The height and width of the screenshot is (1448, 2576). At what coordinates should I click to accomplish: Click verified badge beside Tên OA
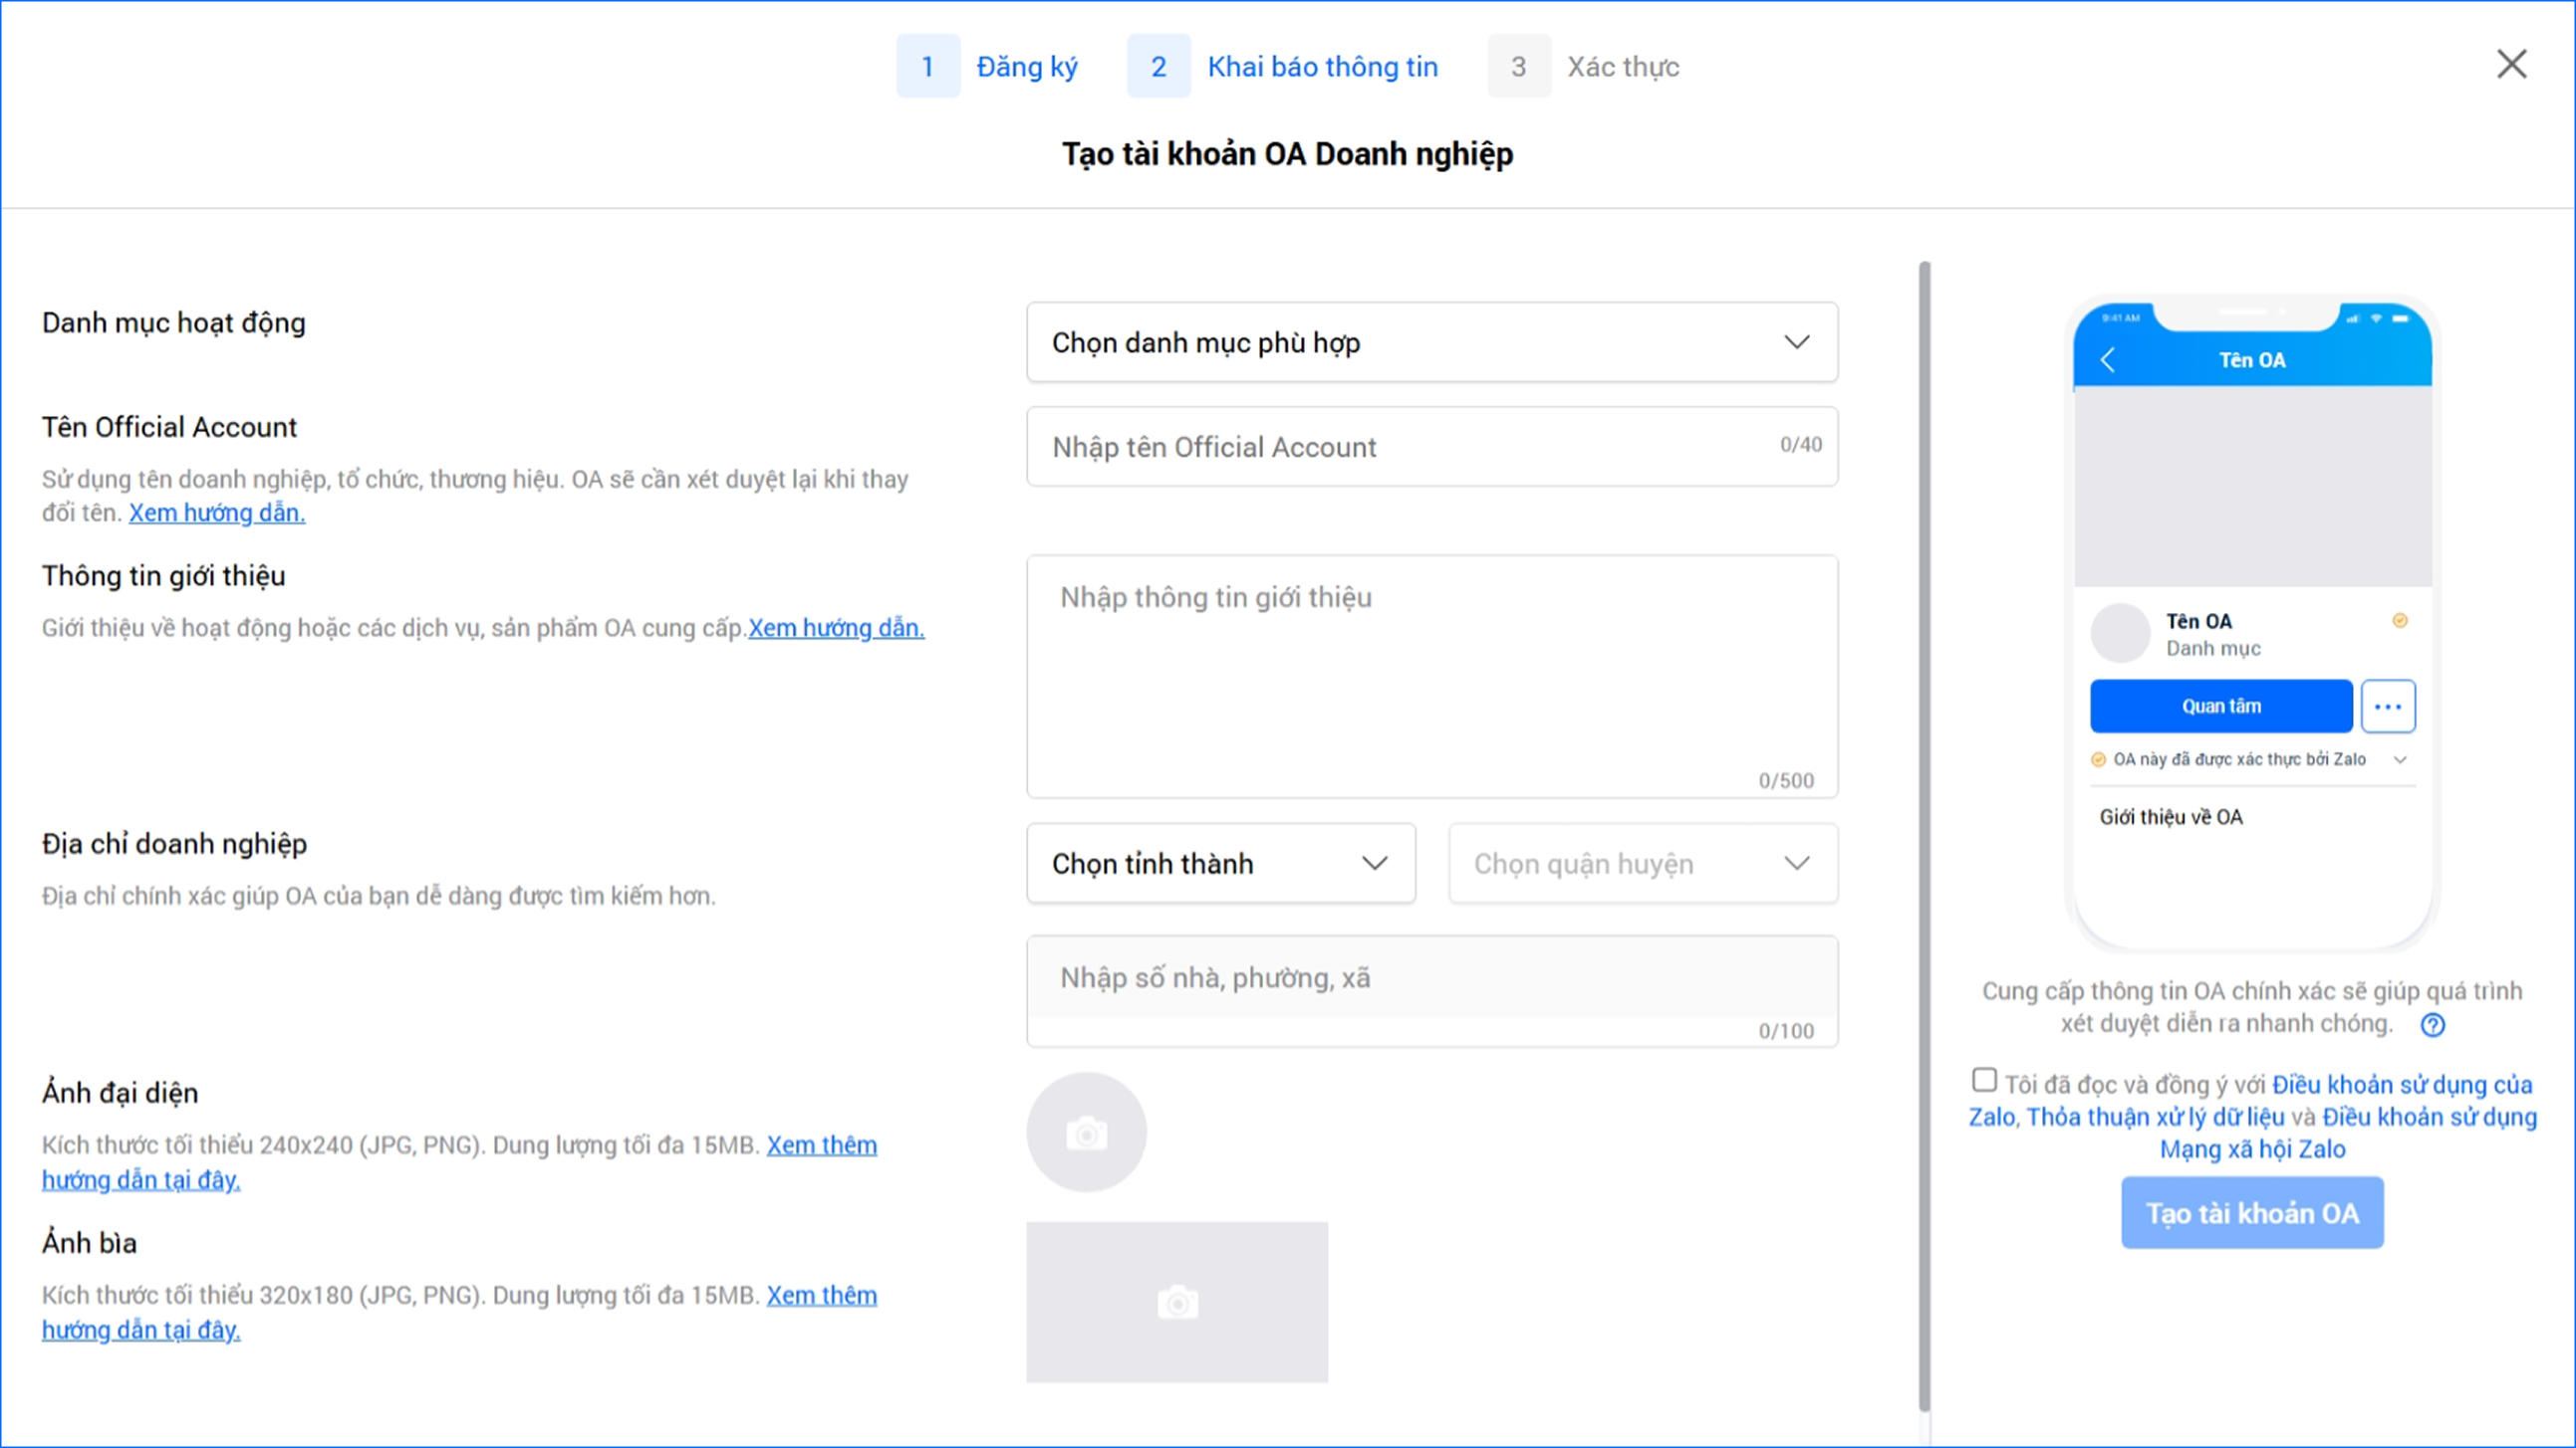coord(2399,621)
